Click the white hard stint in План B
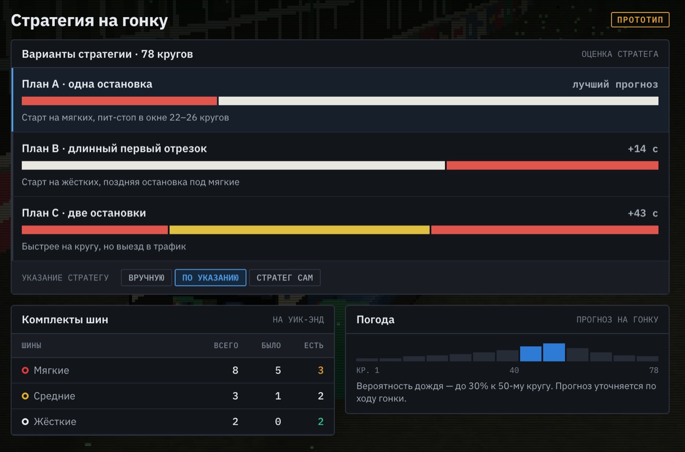The width and height of the screenshot is (685, 452). point(233,165)
